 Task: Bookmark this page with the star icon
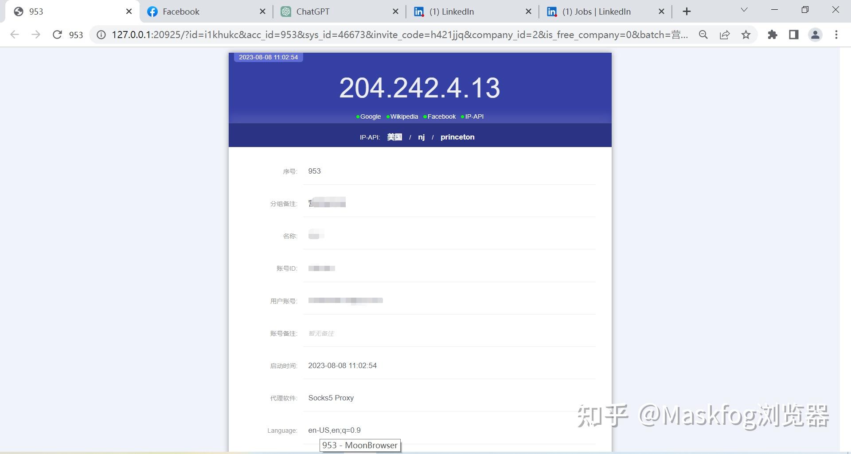[x=746, y=35]
